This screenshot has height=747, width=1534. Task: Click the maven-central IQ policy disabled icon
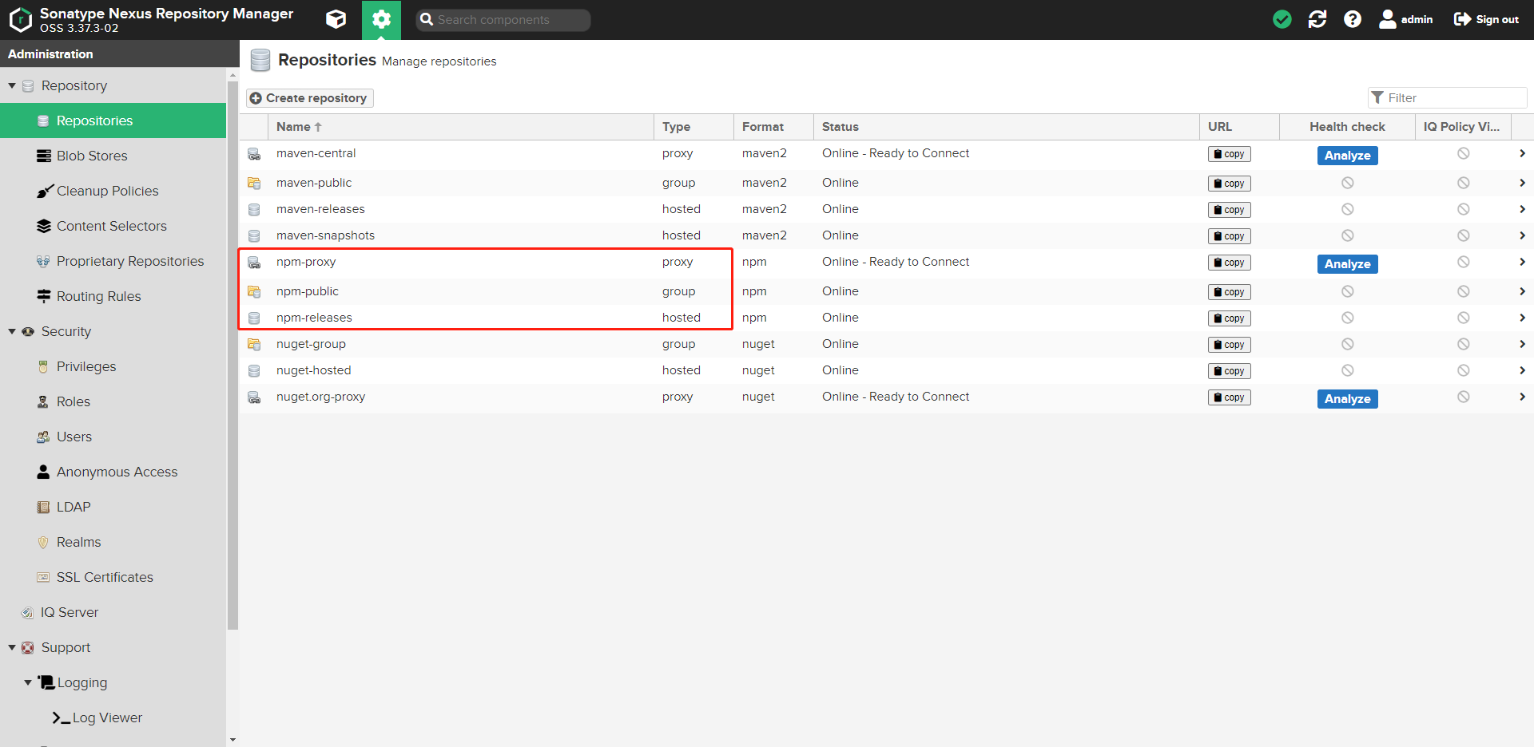tap(1463, 153)
